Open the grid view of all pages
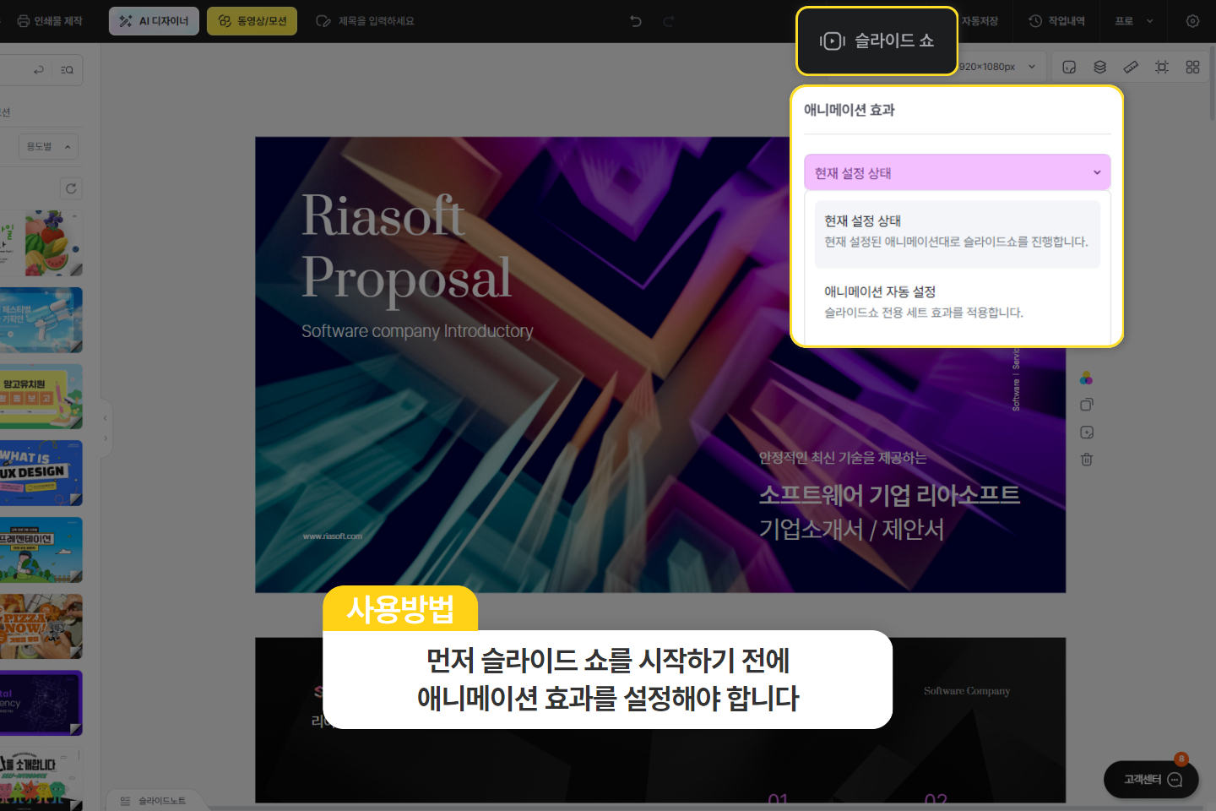Image resolution: width=1216 pixels, height=811 pixels. [x=1192, y=67]
